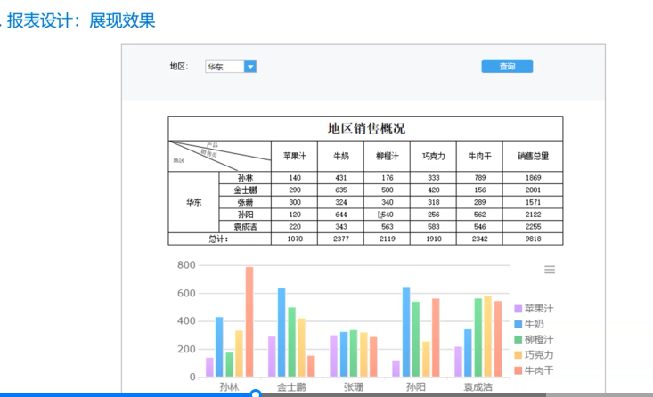Image resolution: width=653 pixels, height=397 pixels.
Task: Click the 金士鹏 row name cell
Action: 245,190
